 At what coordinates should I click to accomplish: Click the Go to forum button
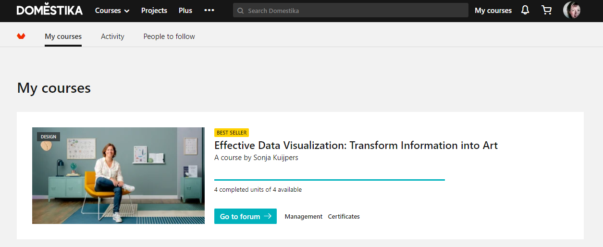pyautogui.click(x=245, y=216)
